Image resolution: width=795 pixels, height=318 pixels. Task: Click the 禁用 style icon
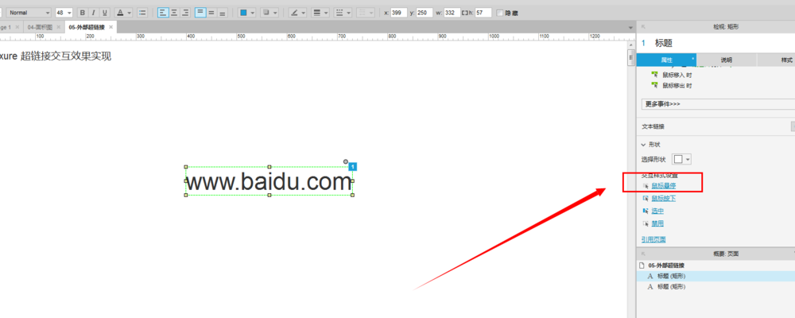click(646, 223)
